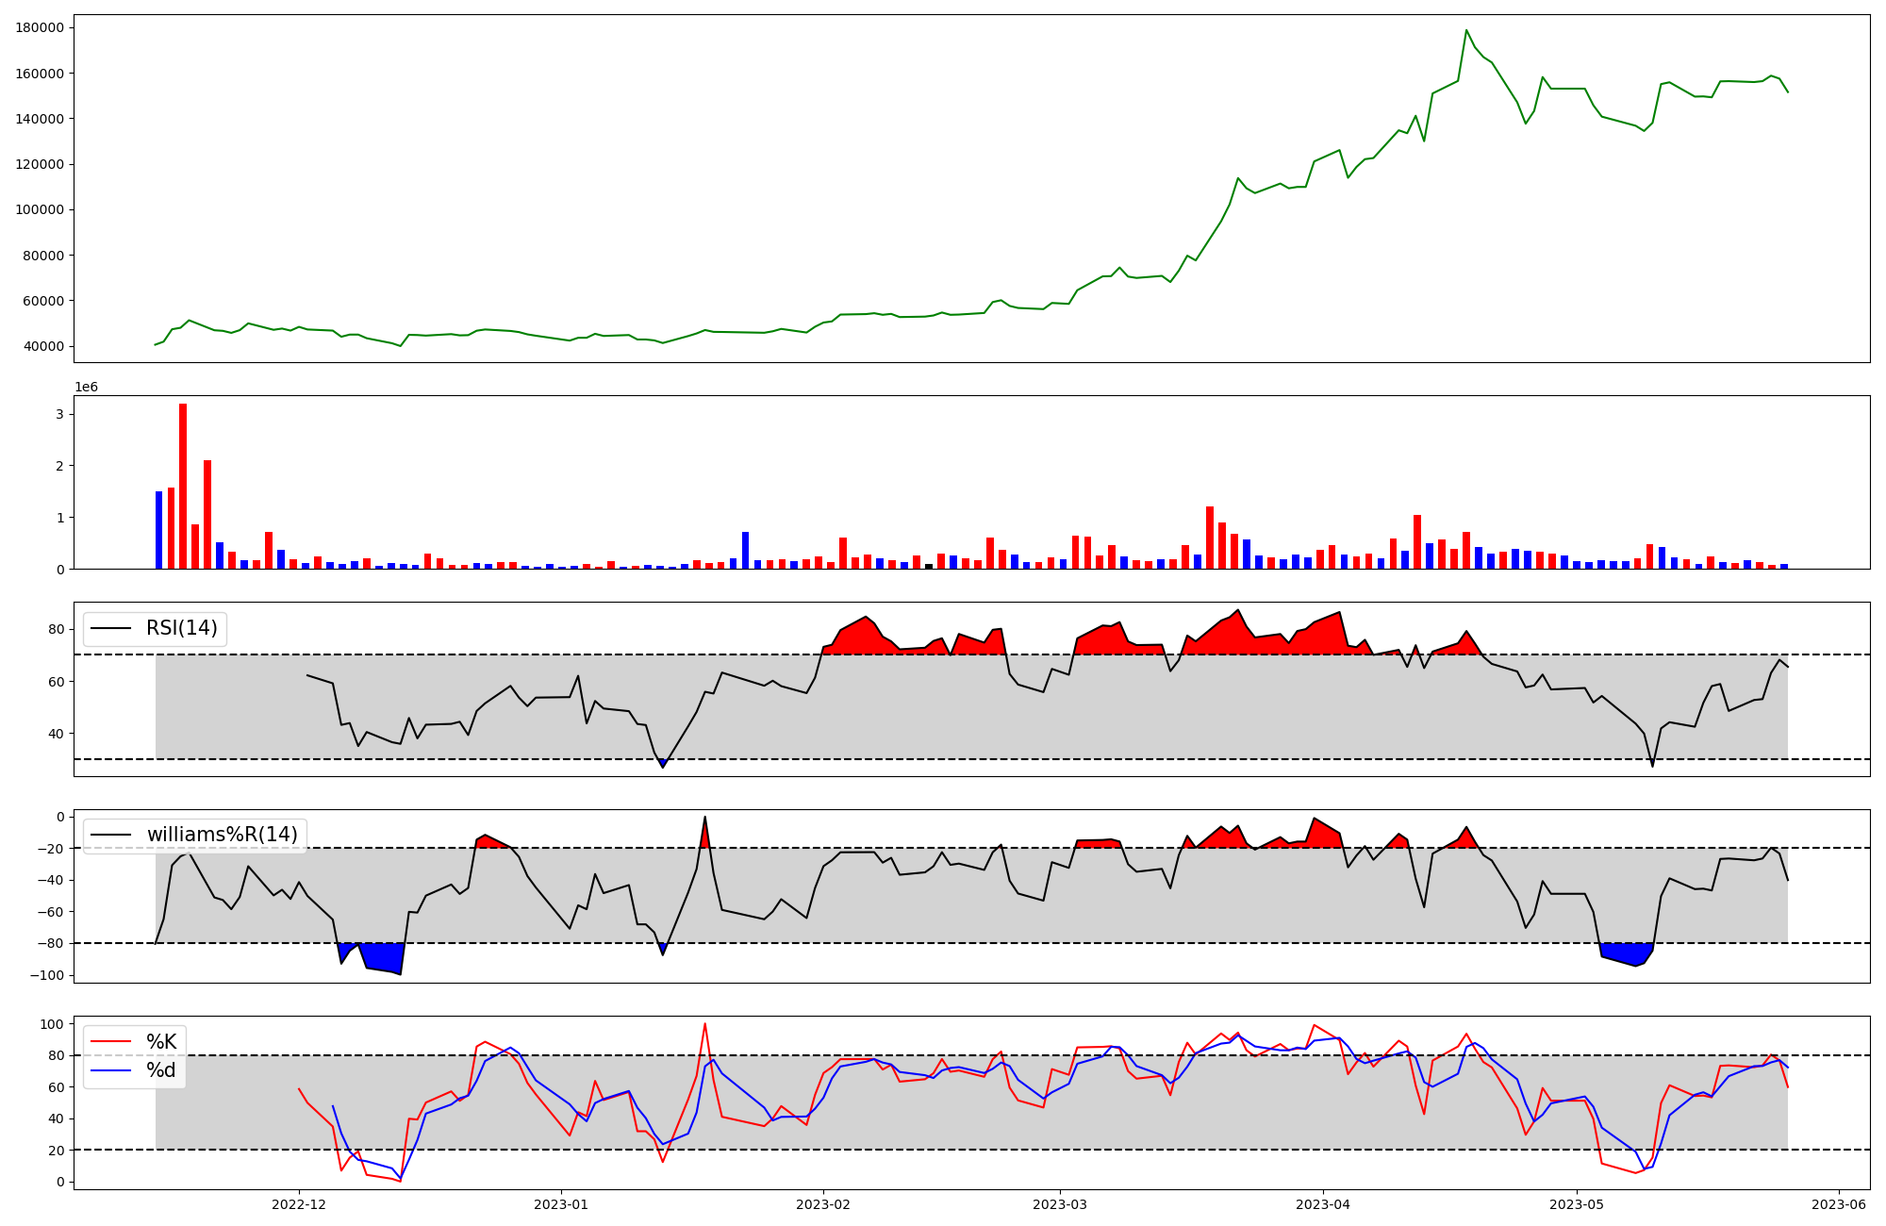Click the red %K legend line swatch
The image size is (1886, 1226).
pyautogui.click(x=109, y=1042)
